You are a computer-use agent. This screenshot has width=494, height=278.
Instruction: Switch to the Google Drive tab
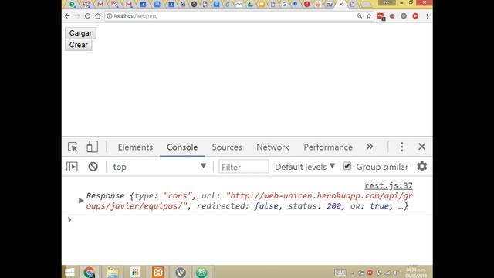(250, 5)
